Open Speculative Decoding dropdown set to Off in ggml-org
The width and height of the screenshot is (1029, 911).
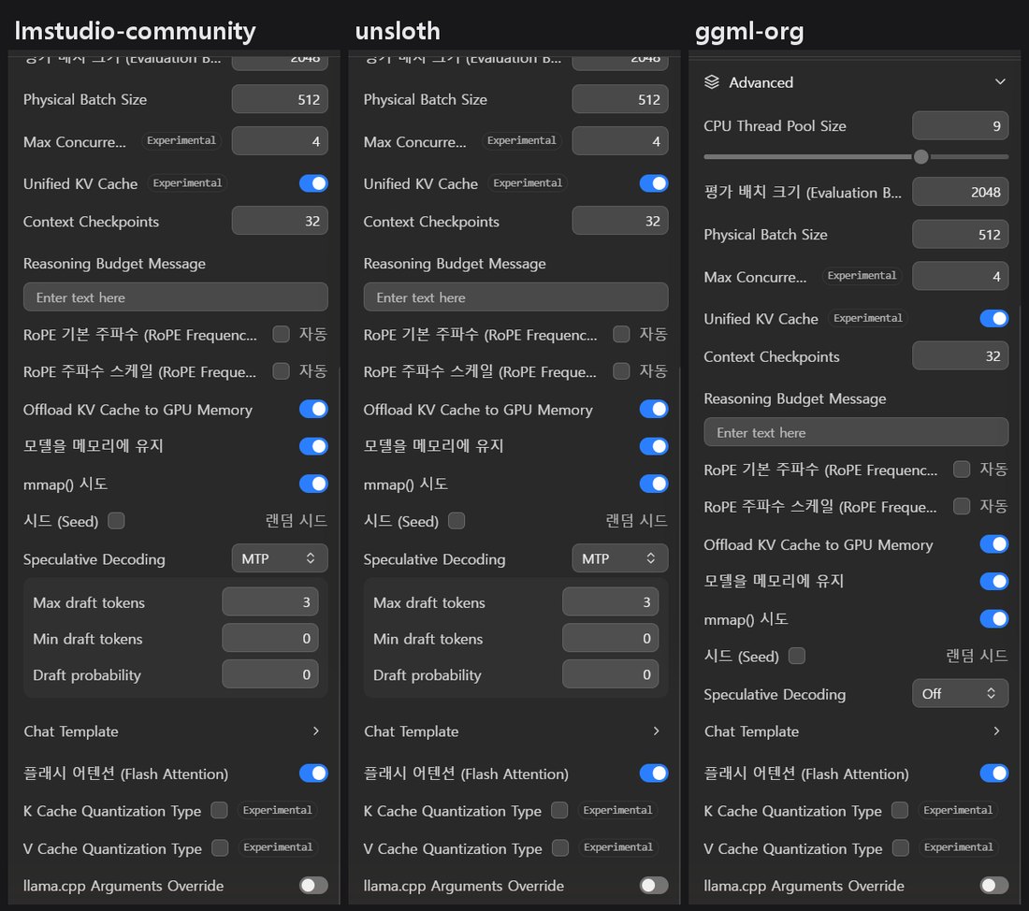[x=960, y=694]
